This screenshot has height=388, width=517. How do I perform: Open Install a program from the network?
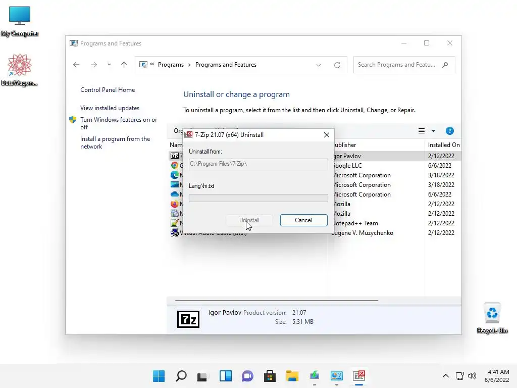point(115,142)
